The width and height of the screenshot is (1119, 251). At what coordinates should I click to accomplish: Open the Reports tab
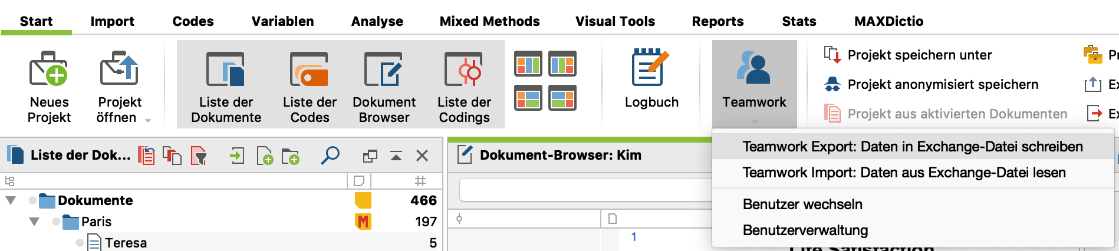(x=718, y=21)
